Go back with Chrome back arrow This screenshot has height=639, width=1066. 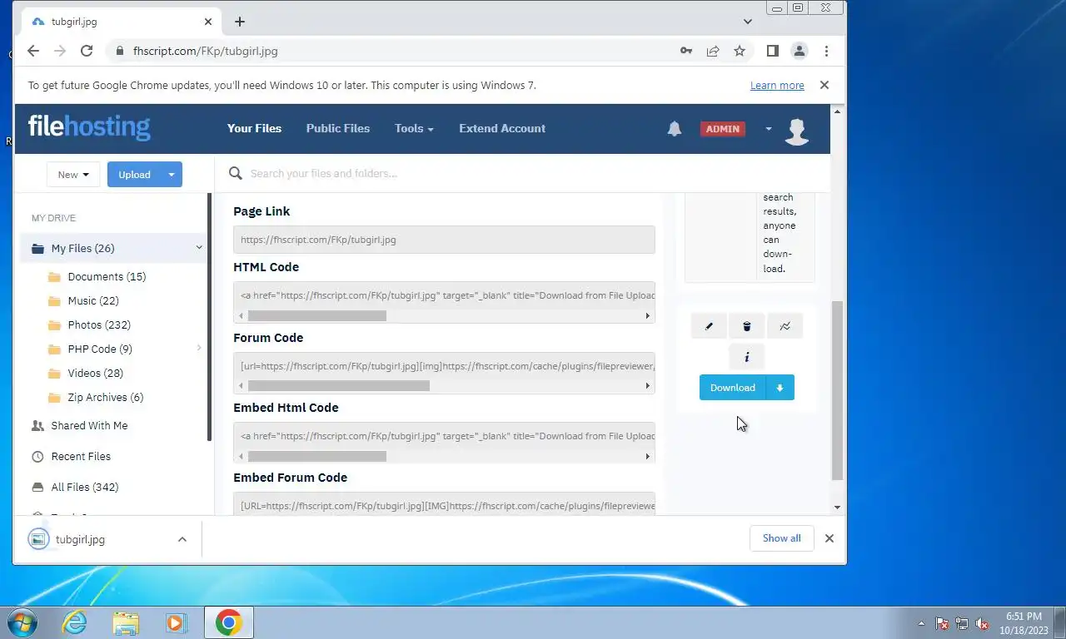33,51
